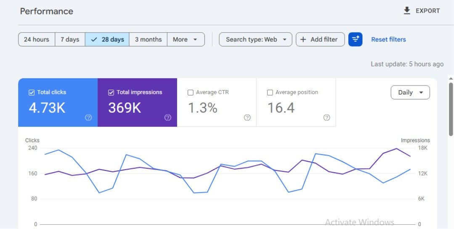Viewport: 454px width, 229px height.
Task: Open the Daily granularity dropdown
Action: click(x=410, y=92)
